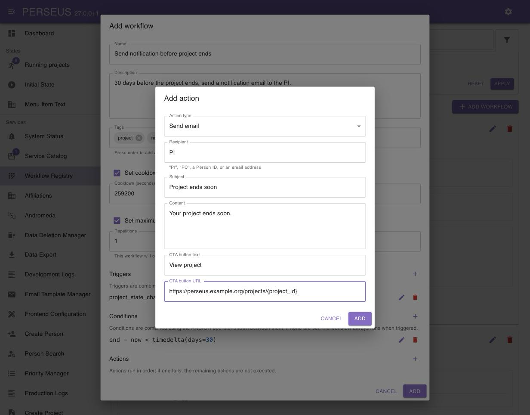
Task: Click the Create Person icon
Action: pyautogui.click(x=12, y=334)
